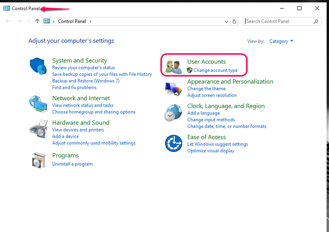Focus the Search Control Panel field
Screen dimensions: 329x232
[282, 21]
